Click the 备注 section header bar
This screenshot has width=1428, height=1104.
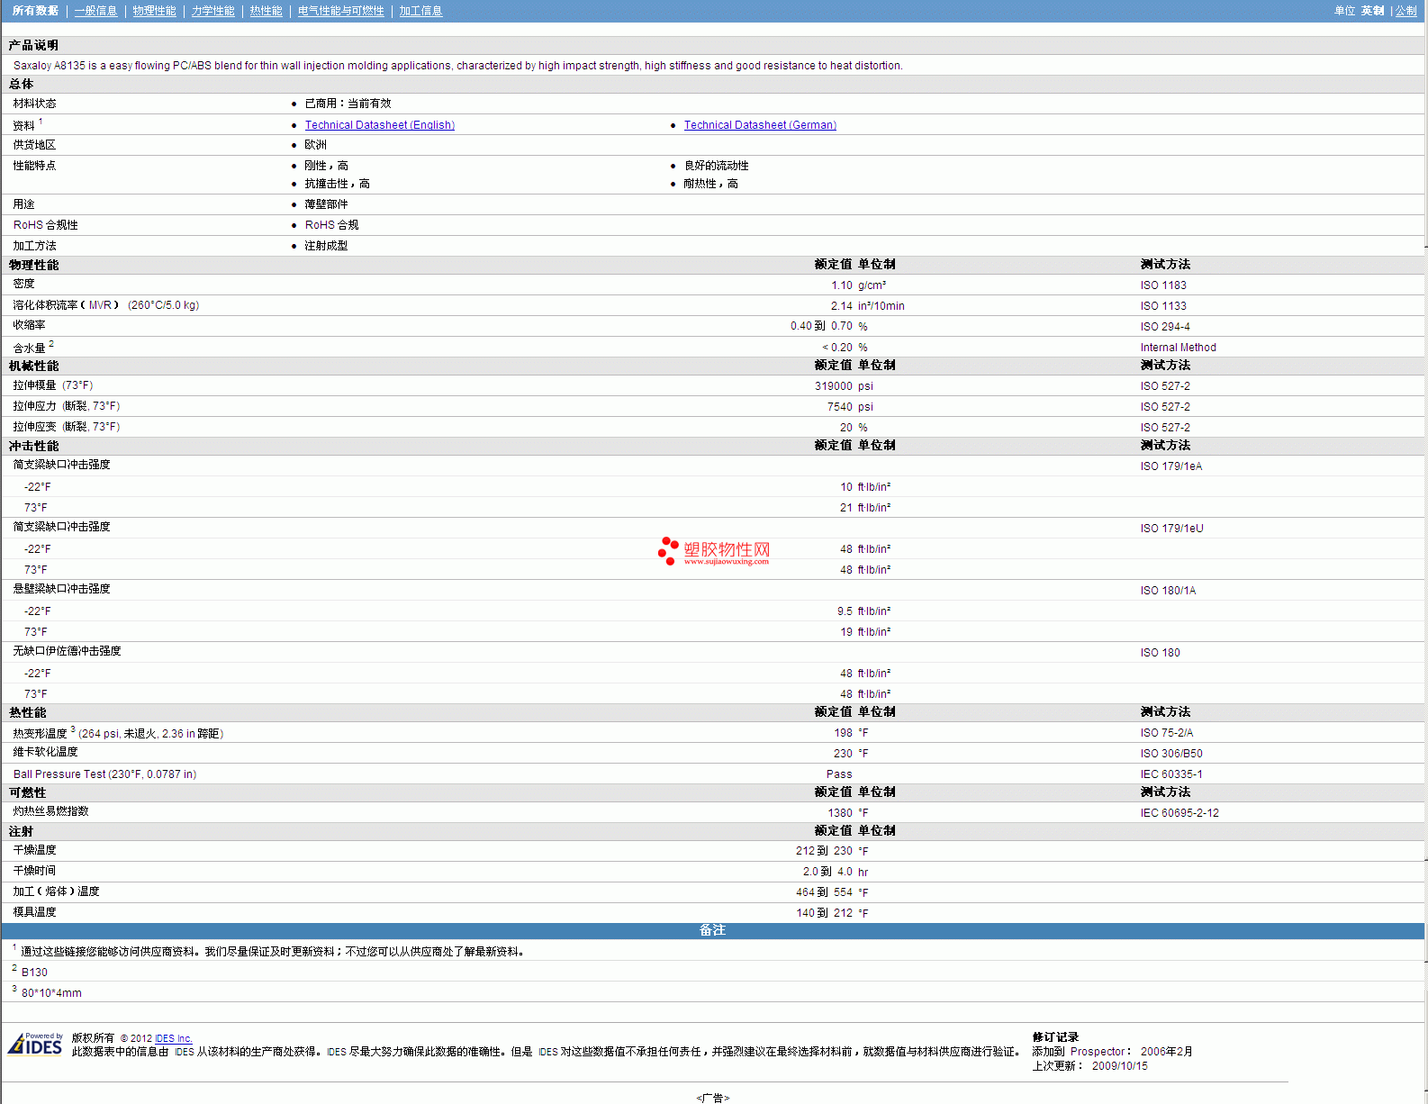tap(712, 930)
